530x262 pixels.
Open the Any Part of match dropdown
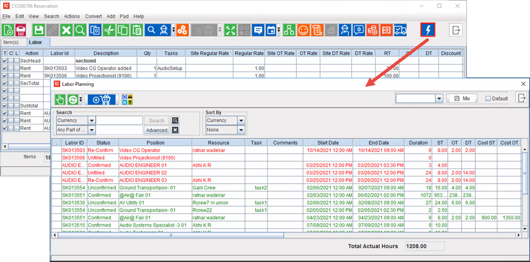[91, 130]
